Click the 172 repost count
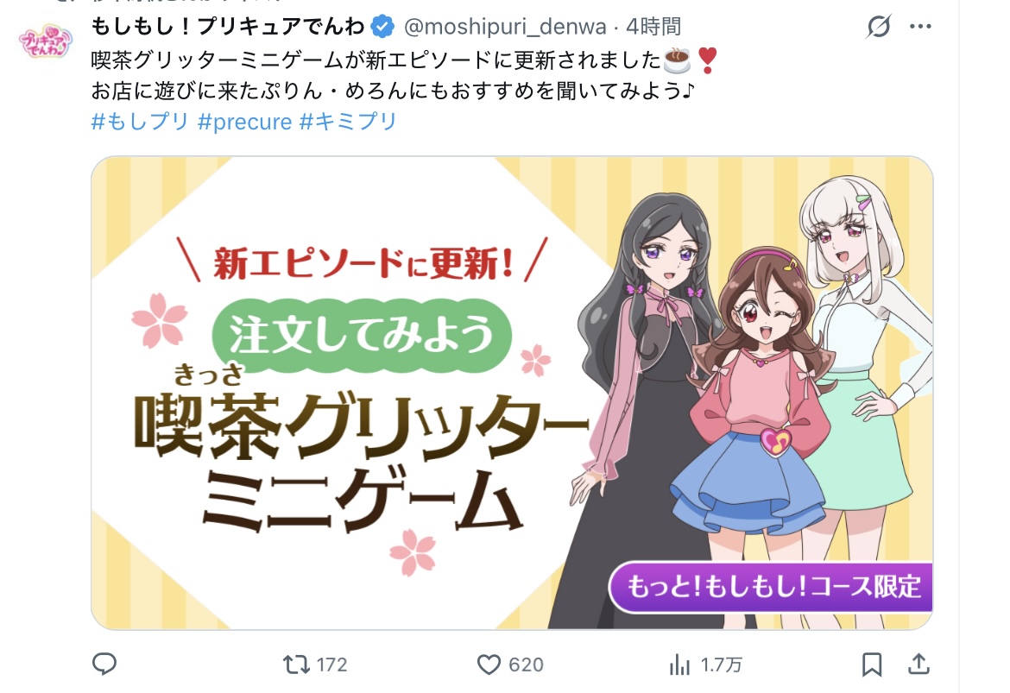Image resolution: width=1010 pixels, height=693 pixels. point(331,665)
